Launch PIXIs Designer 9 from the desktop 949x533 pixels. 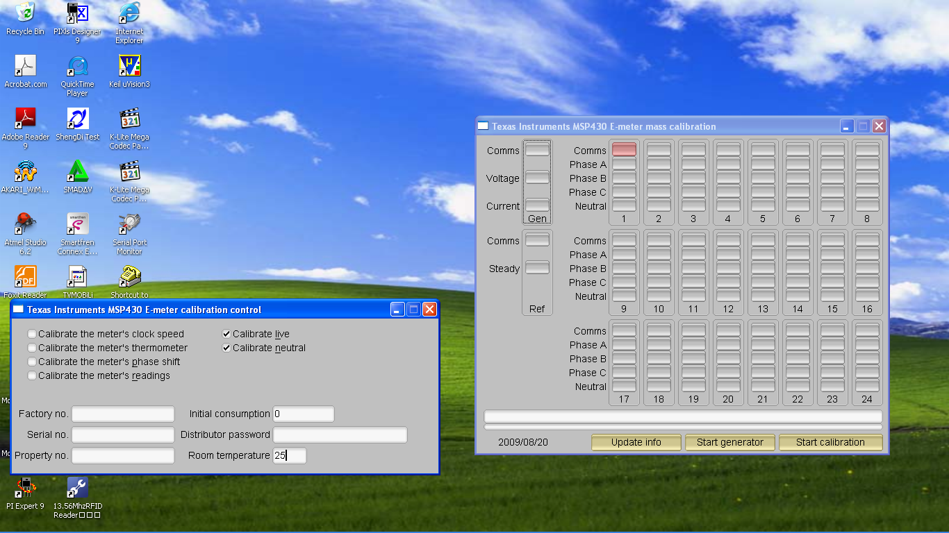(x=77, y=23)
